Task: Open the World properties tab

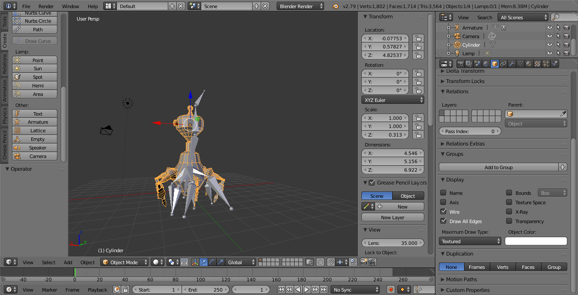Action: click(486, 64)
